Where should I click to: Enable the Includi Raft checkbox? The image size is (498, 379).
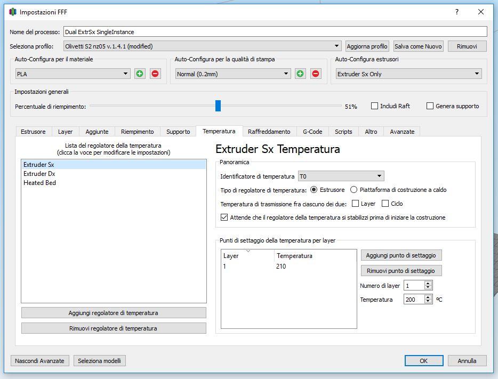(x=375, y=106)
